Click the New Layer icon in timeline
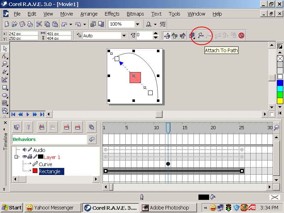The image size is (284, 213). tap(17, 127)
